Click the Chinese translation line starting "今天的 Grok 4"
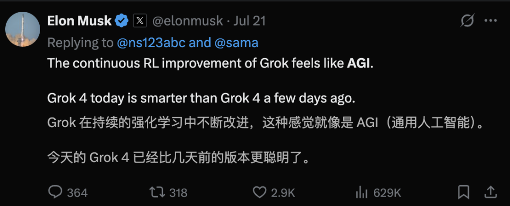Image resolution: width=510 pixels, height=206 pixels. point(179,157)
